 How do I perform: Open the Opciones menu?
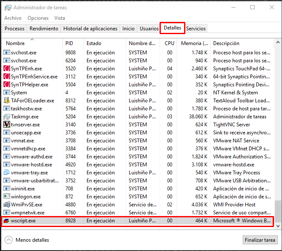(x=38, y=18)
